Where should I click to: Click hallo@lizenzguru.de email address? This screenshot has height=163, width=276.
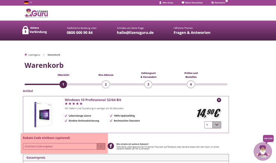(135, 32)
